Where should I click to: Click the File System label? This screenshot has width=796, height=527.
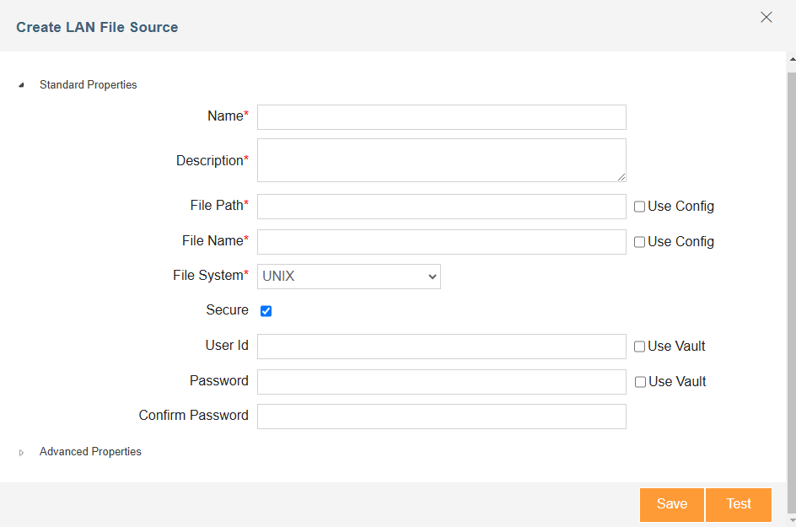pyautogui.click(x=210, y=275)
